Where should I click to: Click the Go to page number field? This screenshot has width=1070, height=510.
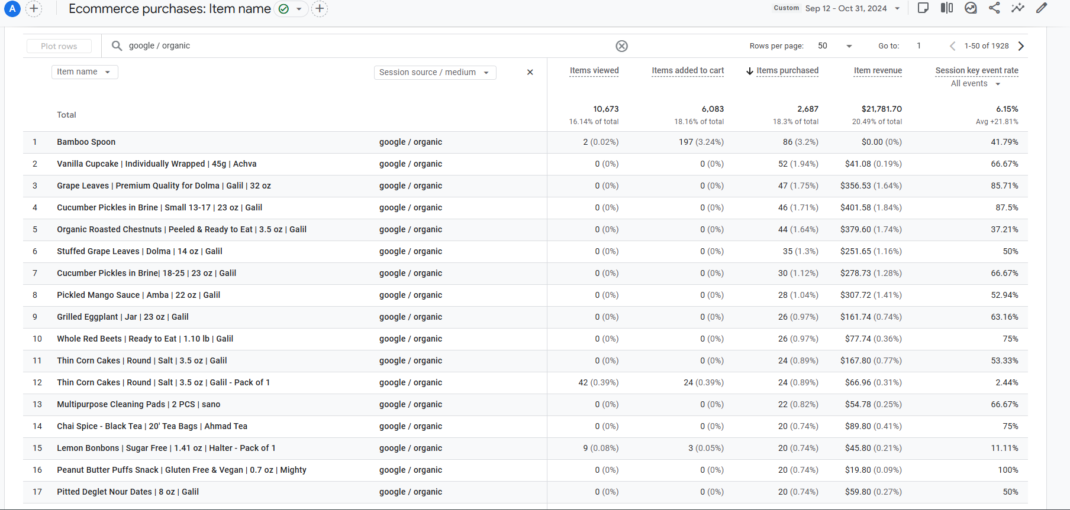(x=919, y=46)
